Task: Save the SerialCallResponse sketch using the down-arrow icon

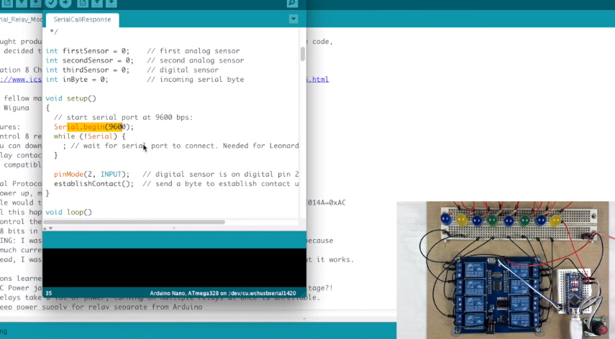Action: tap(113, 3)
